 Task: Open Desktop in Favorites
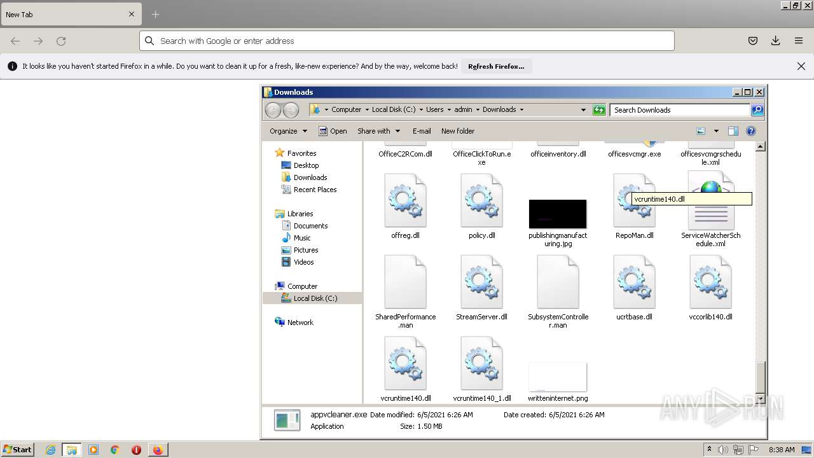(306, 165)
